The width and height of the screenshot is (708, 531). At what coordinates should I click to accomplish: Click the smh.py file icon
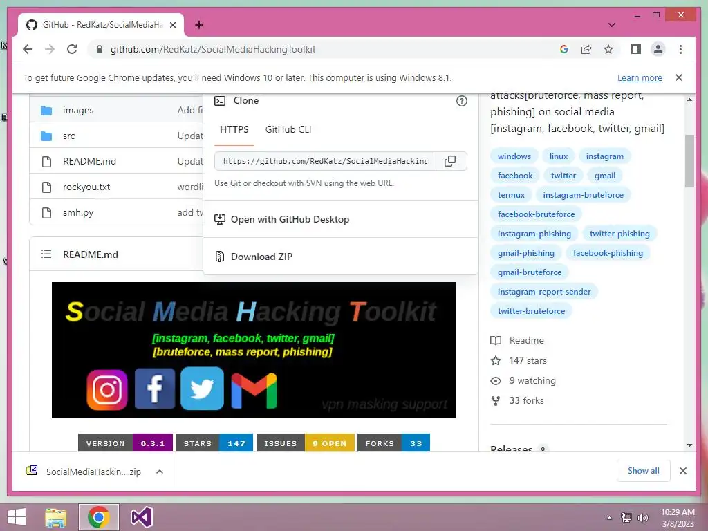coord(46,213)
